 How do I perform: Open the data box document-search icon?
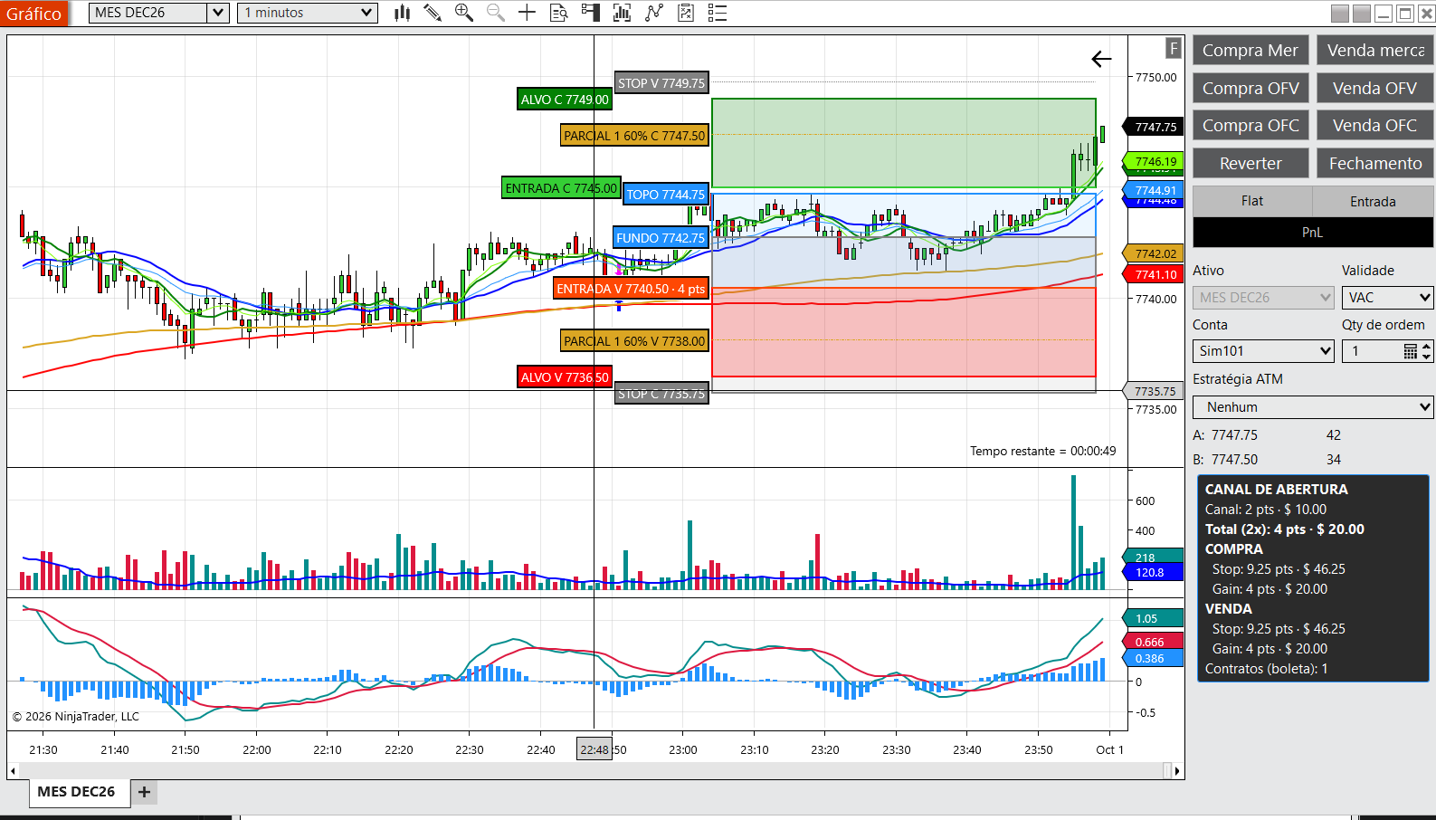(x=559, y=13)
